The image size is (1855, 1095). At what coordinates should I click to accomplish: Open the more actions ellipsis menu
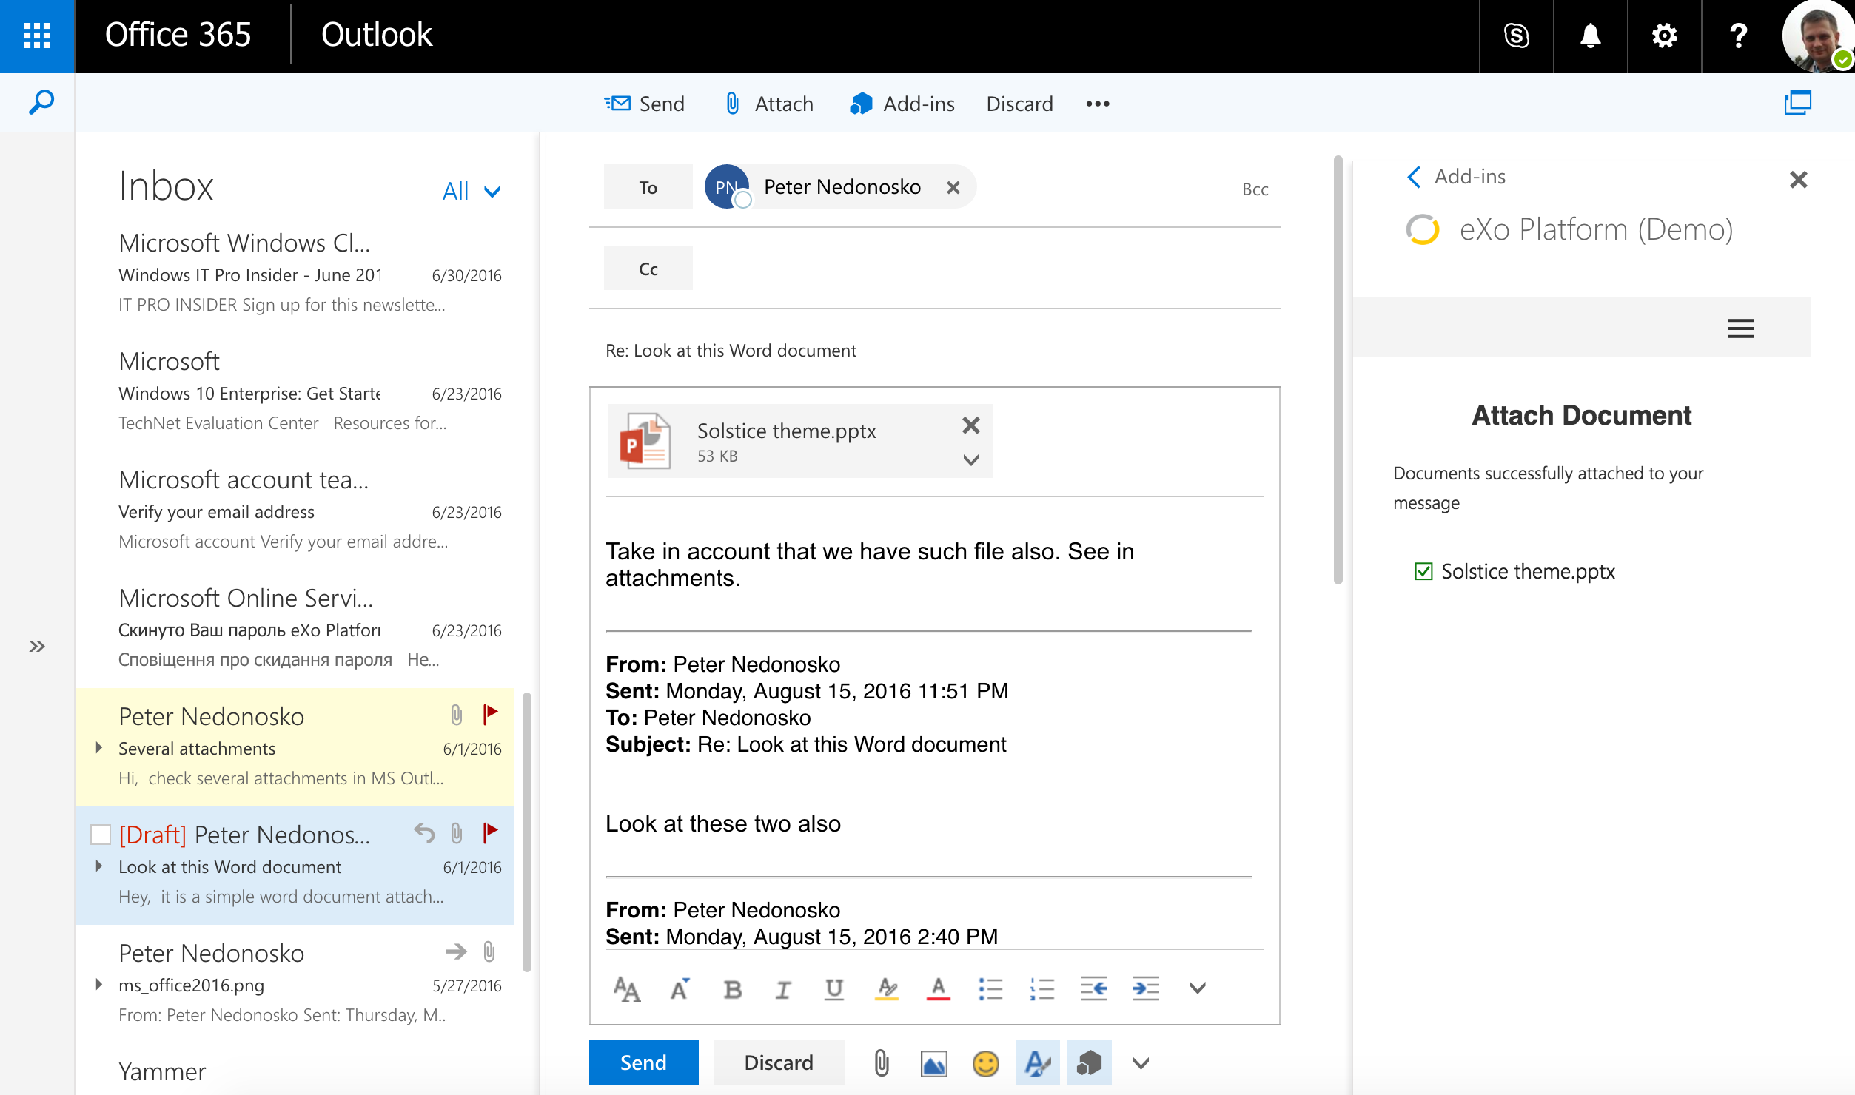click(1097, 104)
